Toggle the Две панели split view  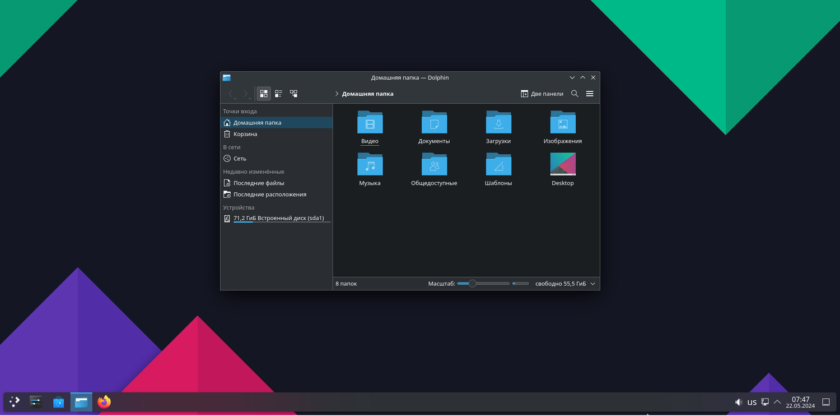[x=542, y=94]
